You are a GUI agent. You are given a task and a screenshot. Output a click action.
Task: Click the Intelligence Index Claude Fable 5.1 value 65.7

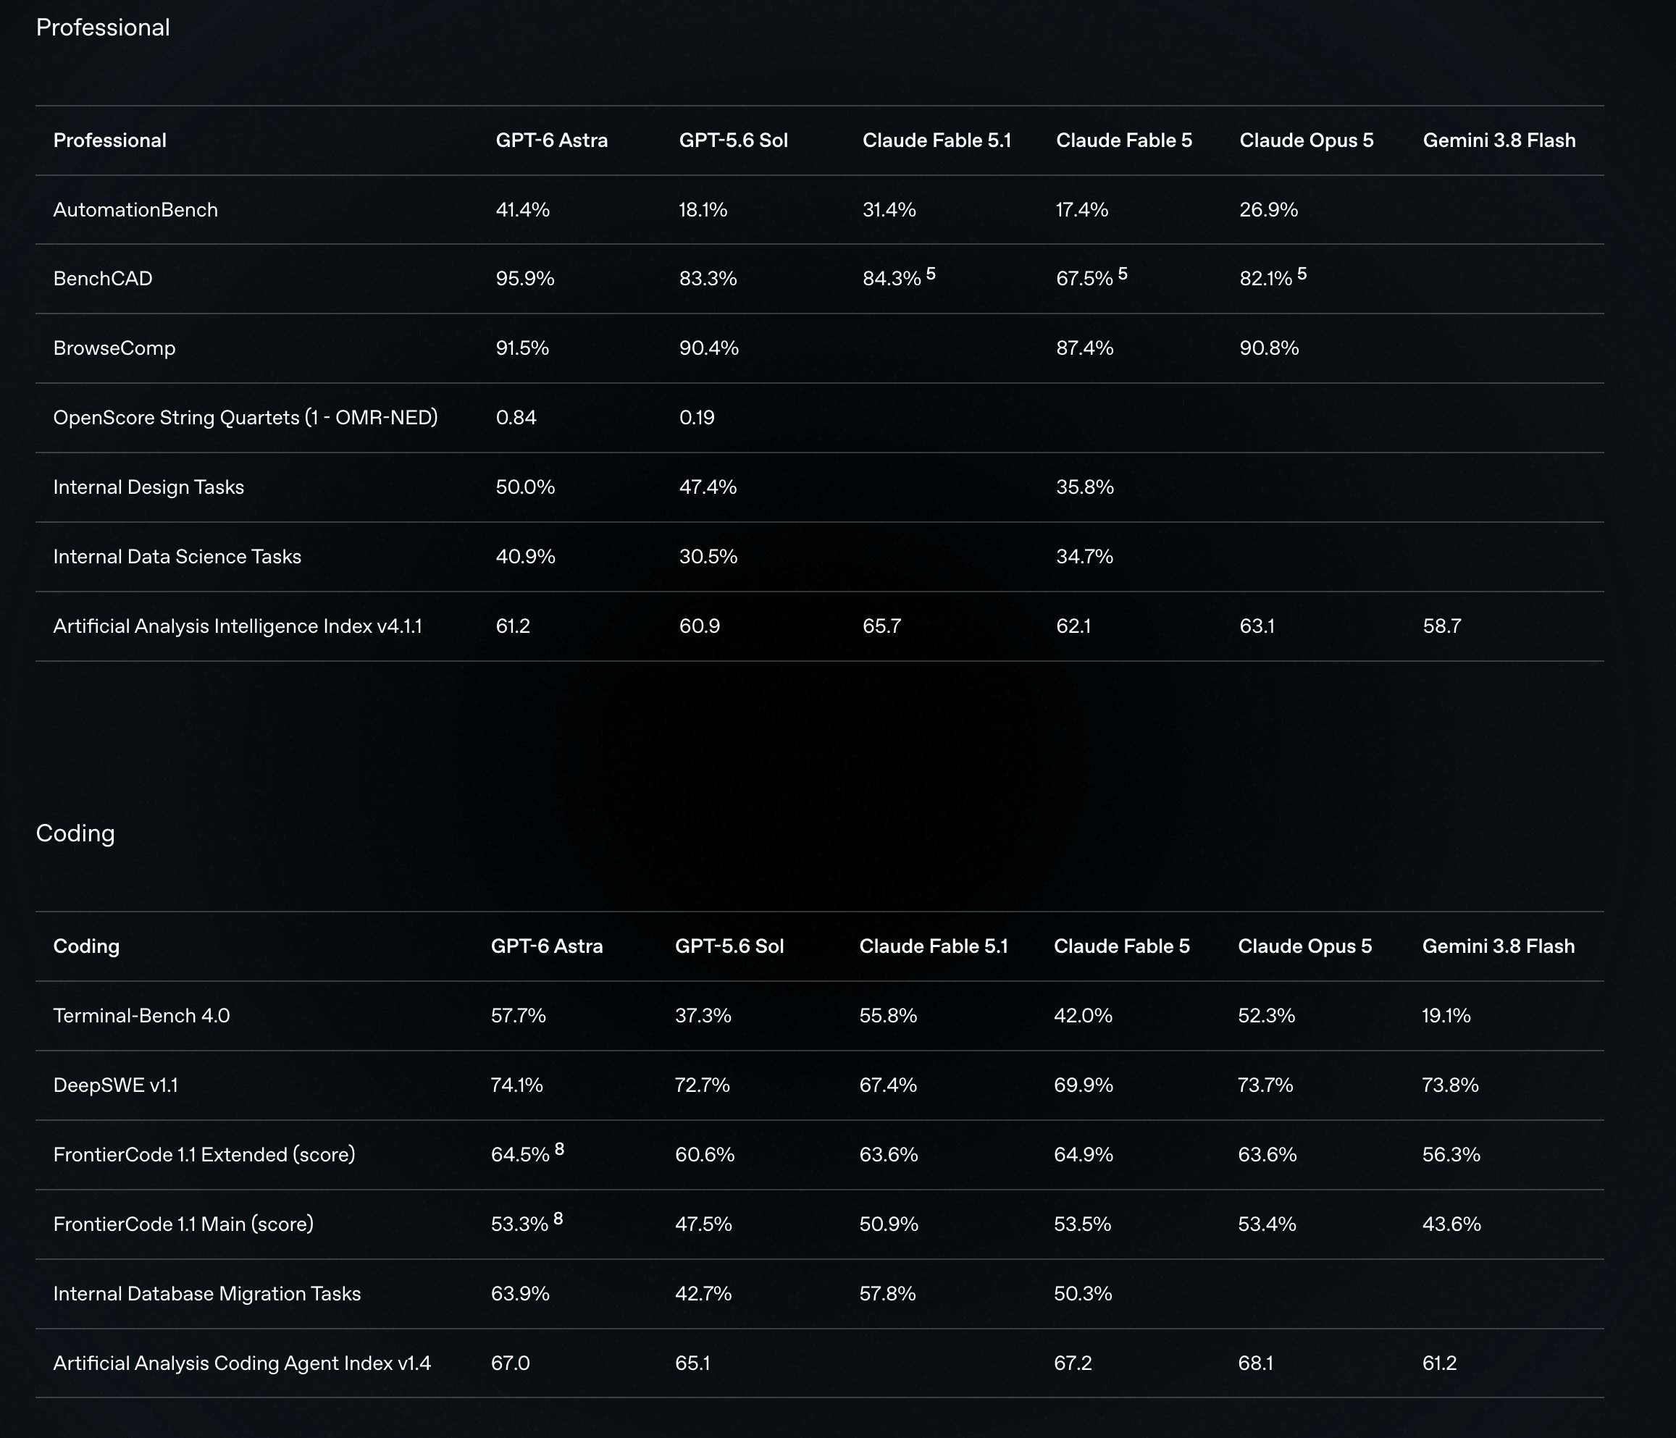881,626
